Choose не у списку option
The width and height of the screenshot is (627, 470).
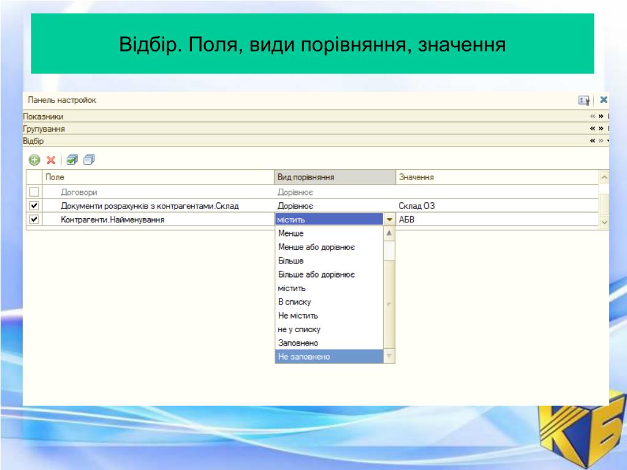click(329, 329)
